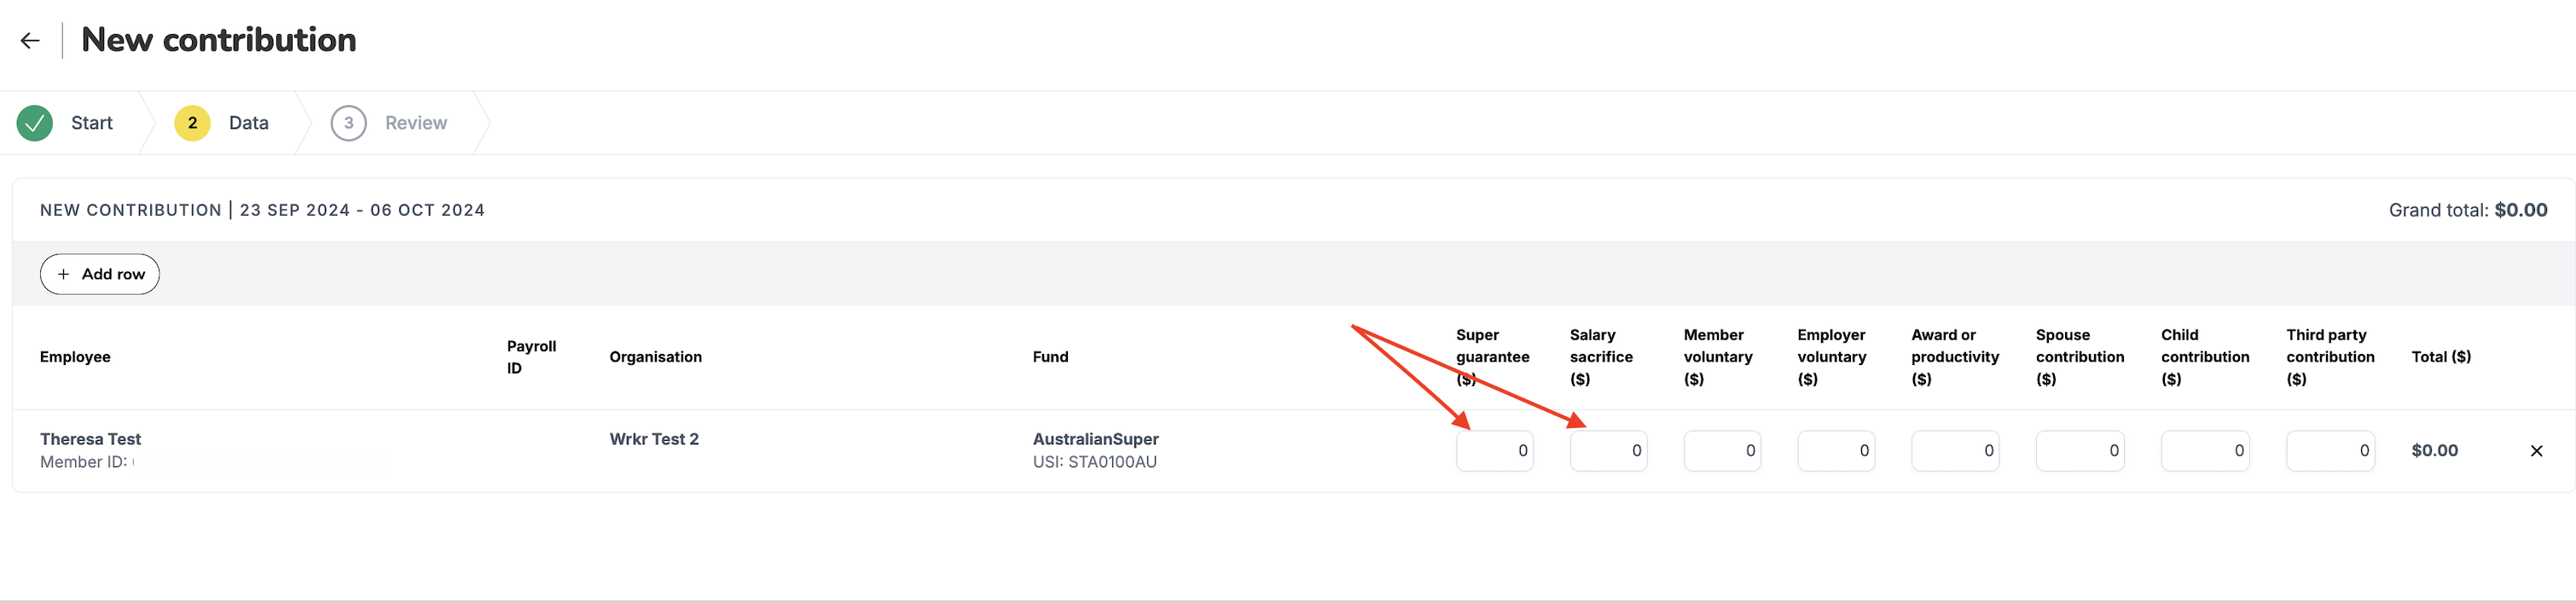
Task: Click the plus icon on Add row
Action: pos(62,273)
